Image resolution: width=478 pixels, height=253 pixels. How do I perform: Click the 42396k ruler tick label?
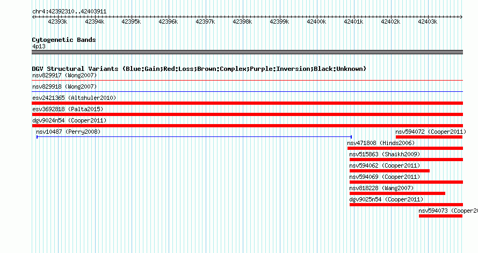pyautogui.click(x=168, y=21)
